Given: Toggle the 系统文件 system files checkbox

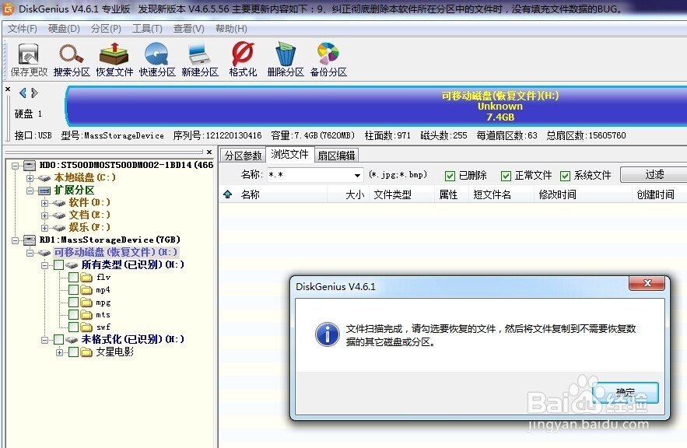Looking at the screenshot, I should 565,176.
